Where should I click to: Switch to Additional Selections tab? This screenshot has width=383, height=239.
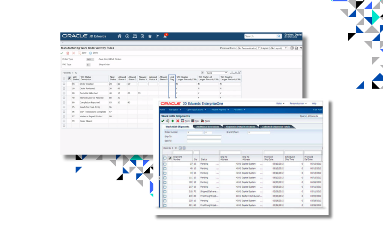tap(207, 127)
